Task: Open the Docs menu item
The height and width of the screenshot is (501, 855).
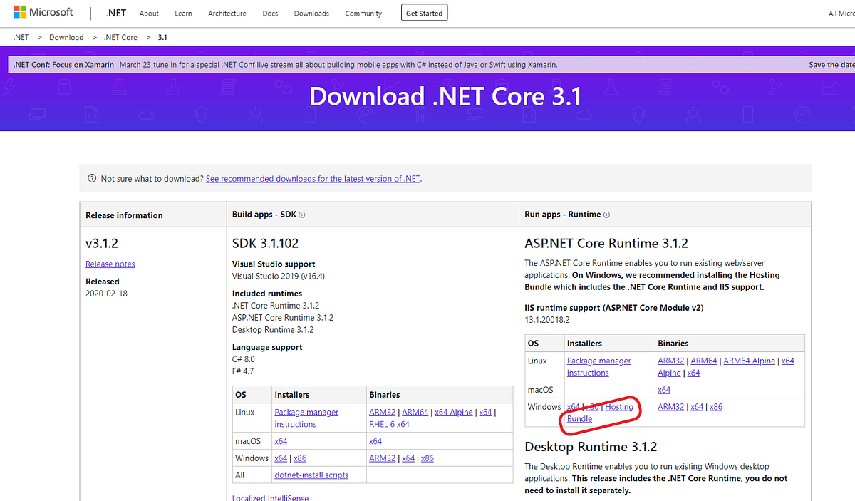Action: 270,13
